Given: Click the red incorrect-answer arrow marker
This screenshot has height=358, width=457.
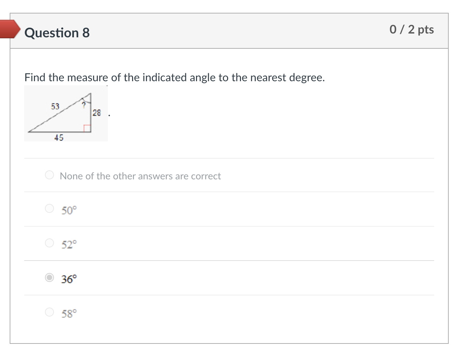Looking at the screenshot, I should [x=10, y=29].
